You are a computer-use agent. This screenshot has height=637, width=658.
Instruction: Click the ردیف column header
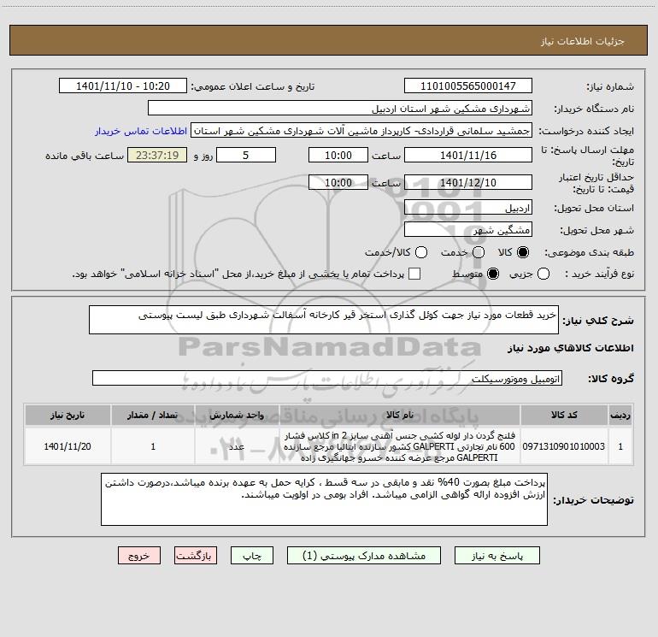(620, 416)
